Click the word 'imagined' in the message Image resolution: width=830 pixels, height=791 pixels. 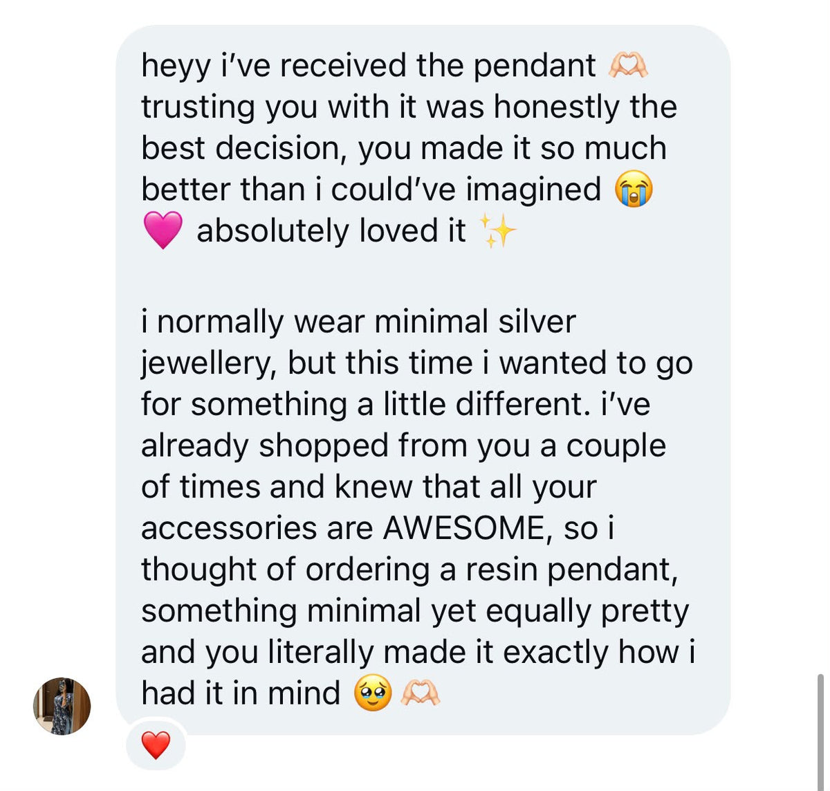(533, 190)
